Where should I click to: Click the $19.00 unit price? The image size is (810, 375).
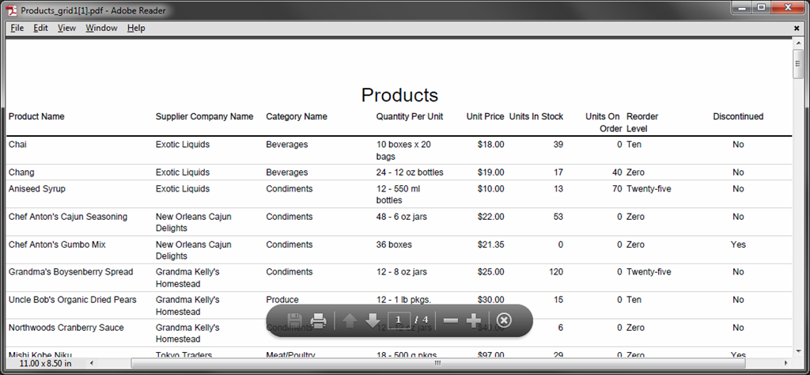pos(490,172)
